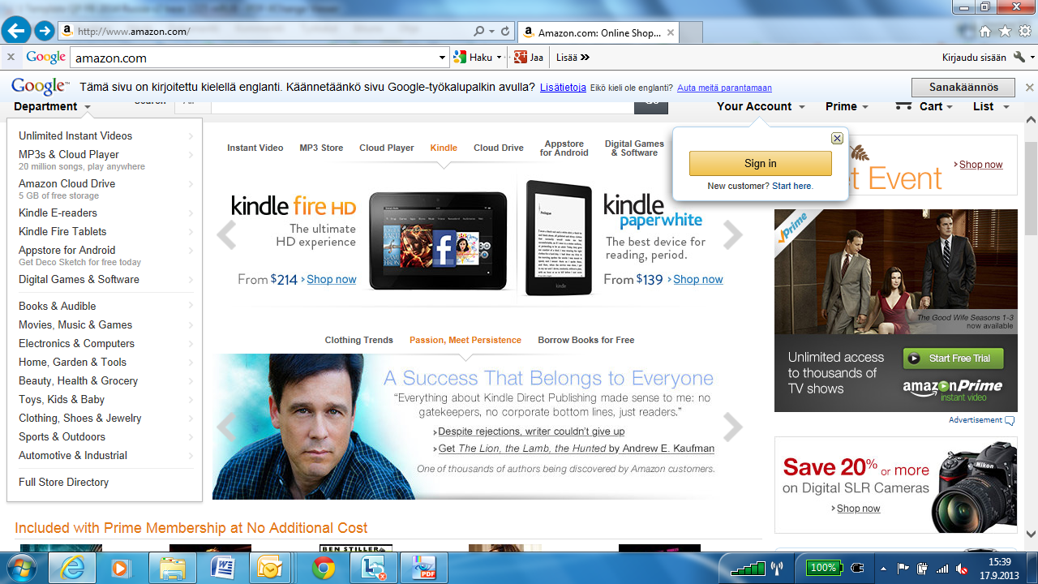Click Kirjaudu sisään sign-in text

[974, 58]
